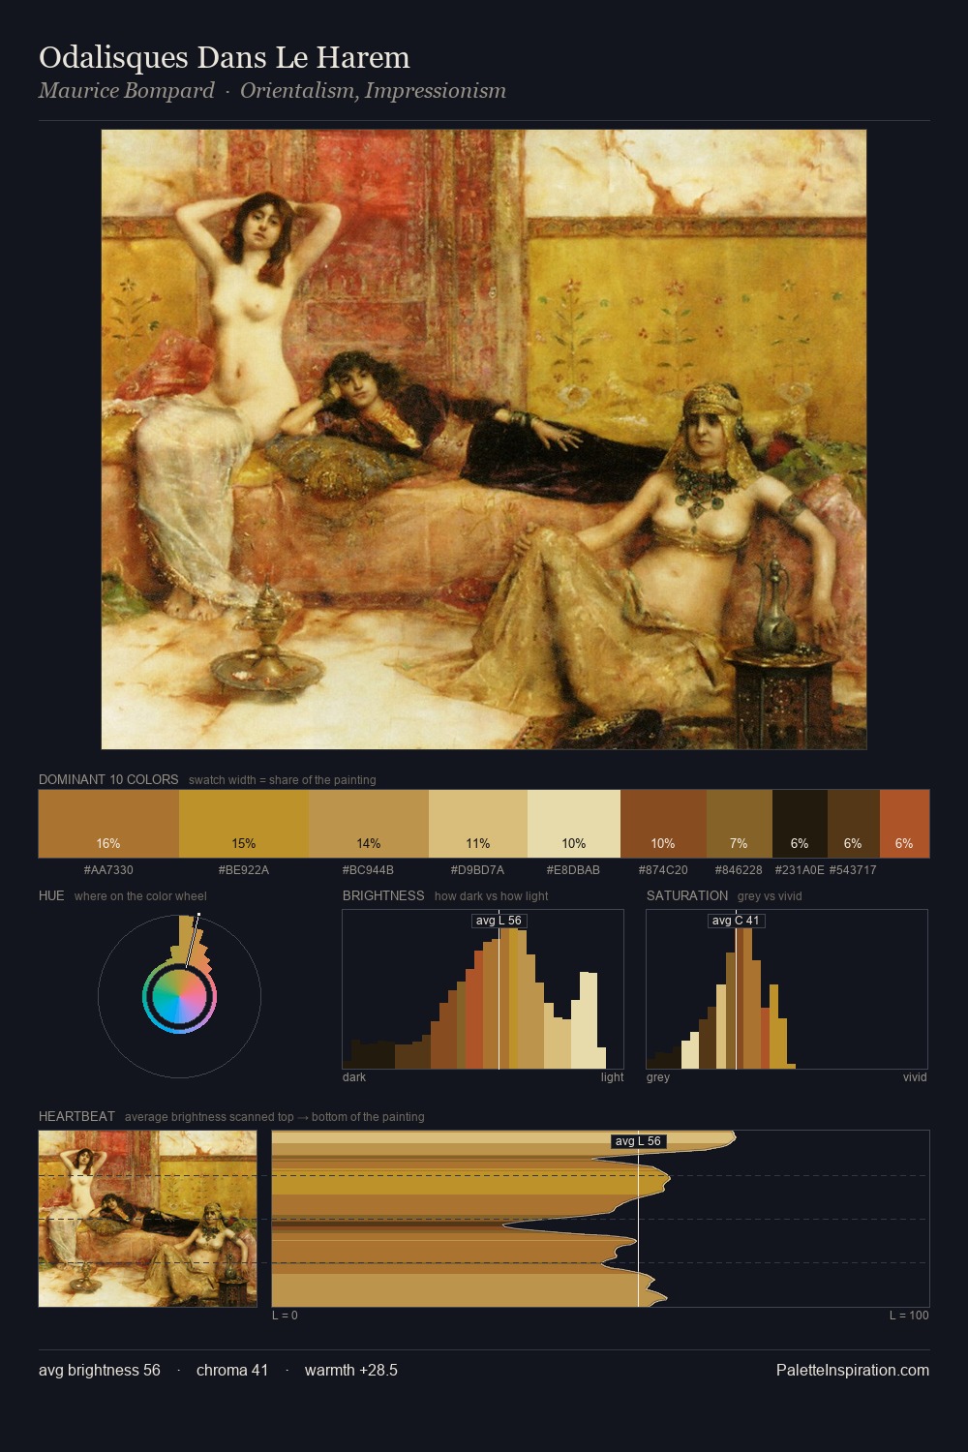Click the hex label '#E8DBAB'

(x=574, y=869)
